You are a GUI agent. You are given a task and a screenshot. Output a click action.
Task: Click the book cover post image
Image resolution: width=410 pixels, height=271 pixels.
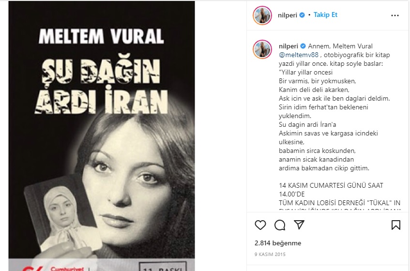102,136
